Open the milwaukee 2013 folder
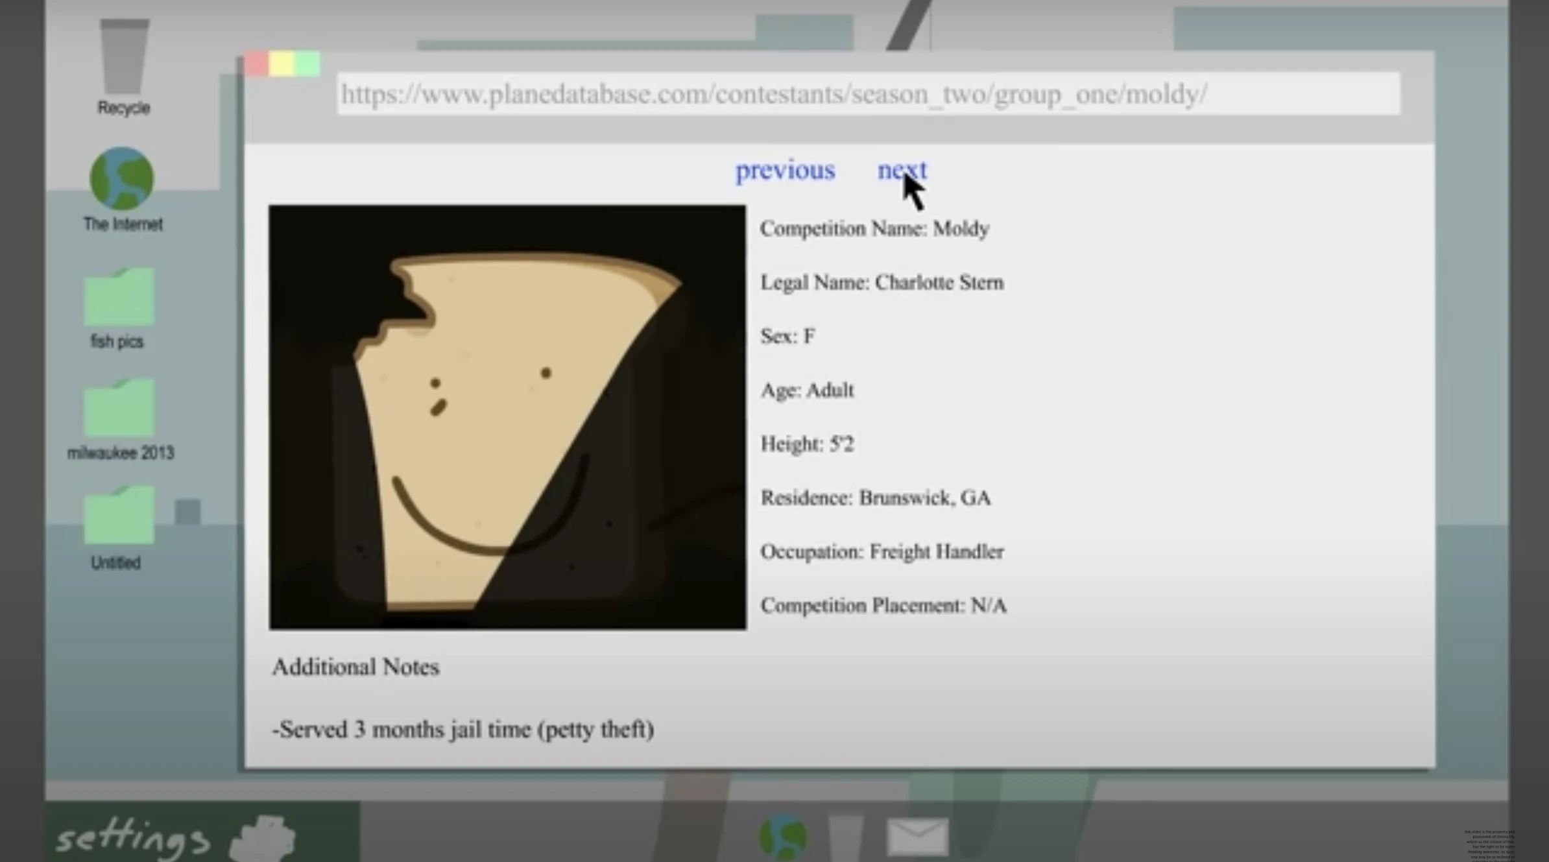Screen dimensions: 1549x862 pyautogui.click(x=119, y=409)
